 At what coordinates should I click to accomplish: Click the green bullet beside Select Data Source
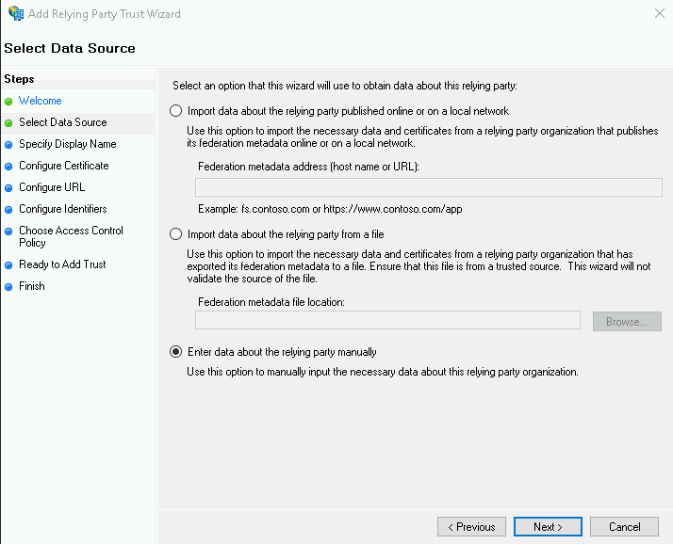pyautogui.click(x=9, y=123)
